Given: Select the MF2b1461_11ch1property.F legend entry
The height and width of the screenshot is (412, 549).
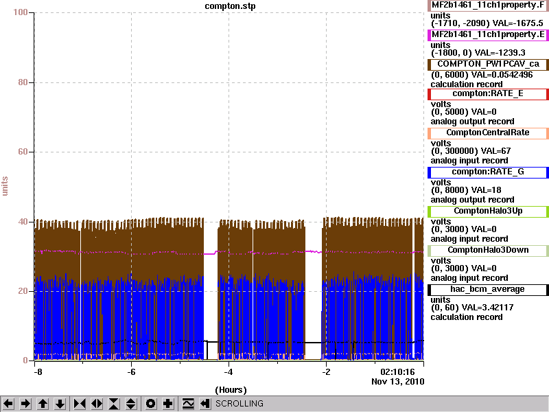Looking at the screenshot, I should coord(488,5).
